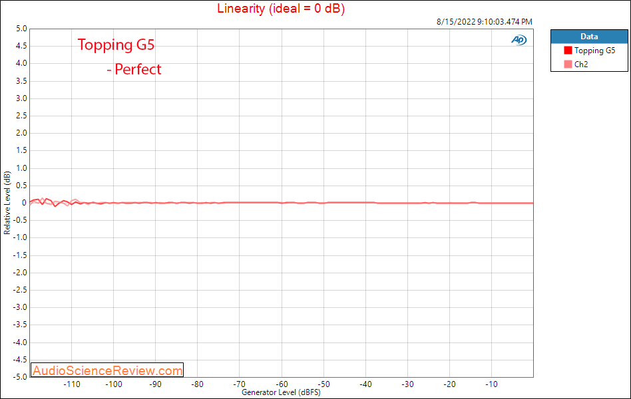Click the -20 x-axis tick label

449,384
